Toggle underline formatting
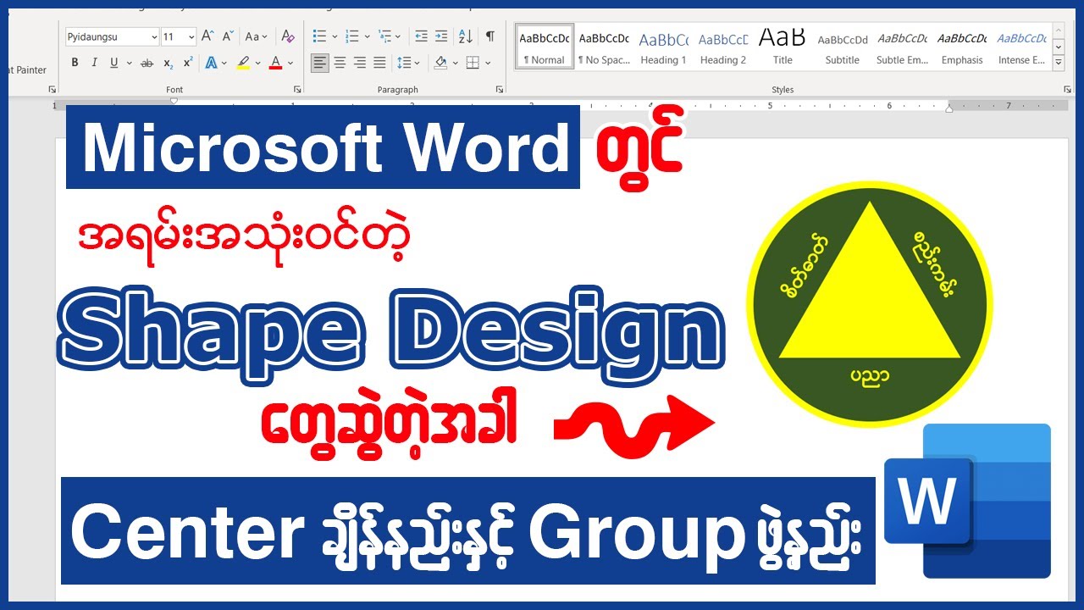Screen dimensions: 1084x610 coord(113,63)
